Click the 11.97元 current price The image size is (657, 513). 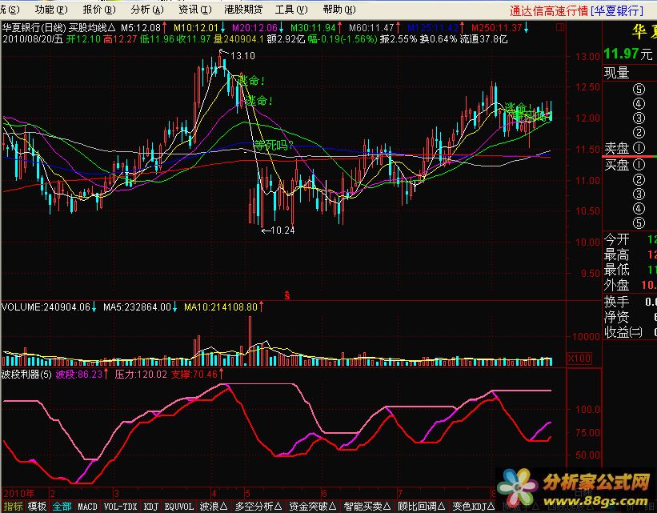pyautogui.click(x=627, y=54)
